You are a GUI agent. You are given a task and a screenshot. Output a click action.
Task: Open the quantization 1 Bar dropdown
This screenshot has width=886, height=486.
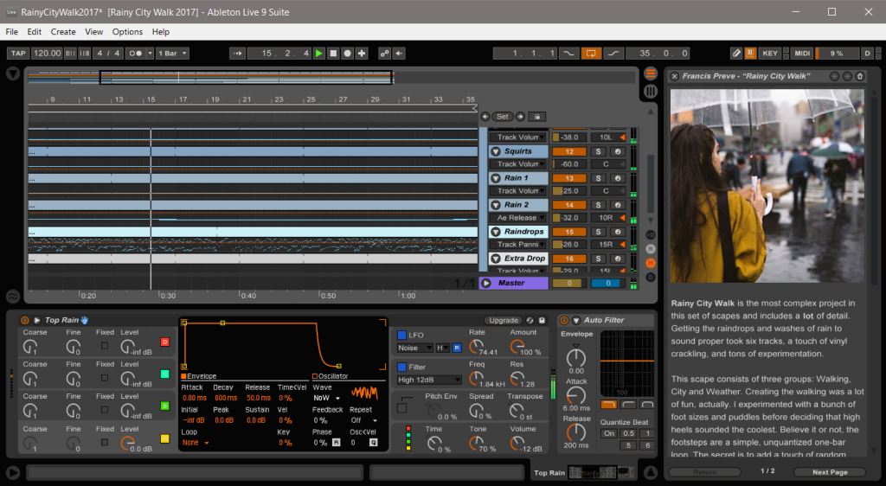[172, 54]
